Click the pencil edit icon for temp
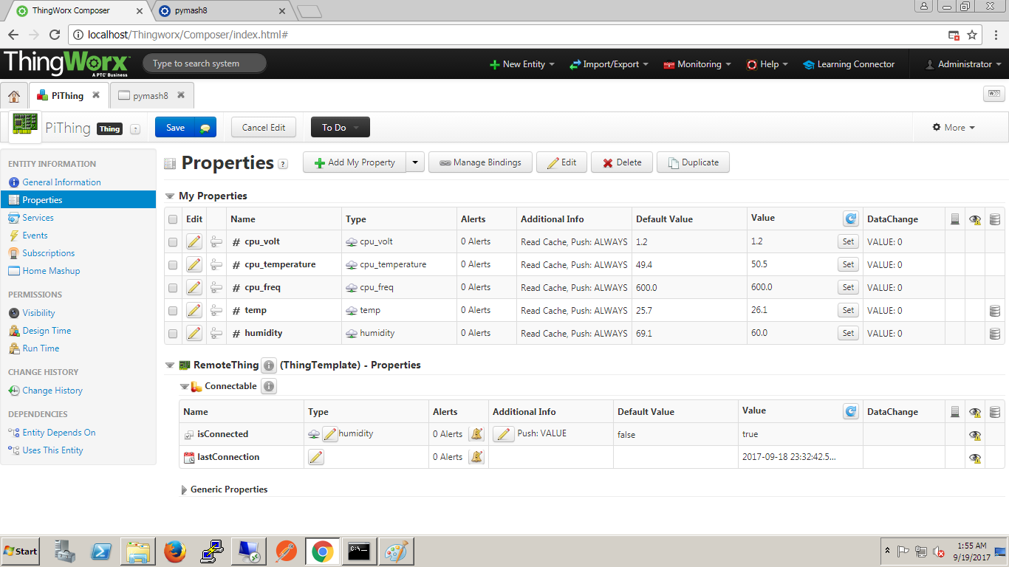This screenshot has width=1009, height=567. coord(194,310)
